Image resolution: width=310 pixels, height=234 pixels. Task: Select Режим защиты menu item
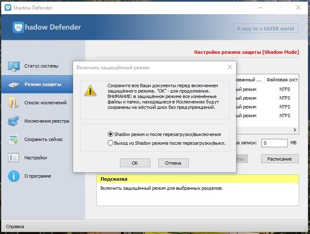pos(37,84)
